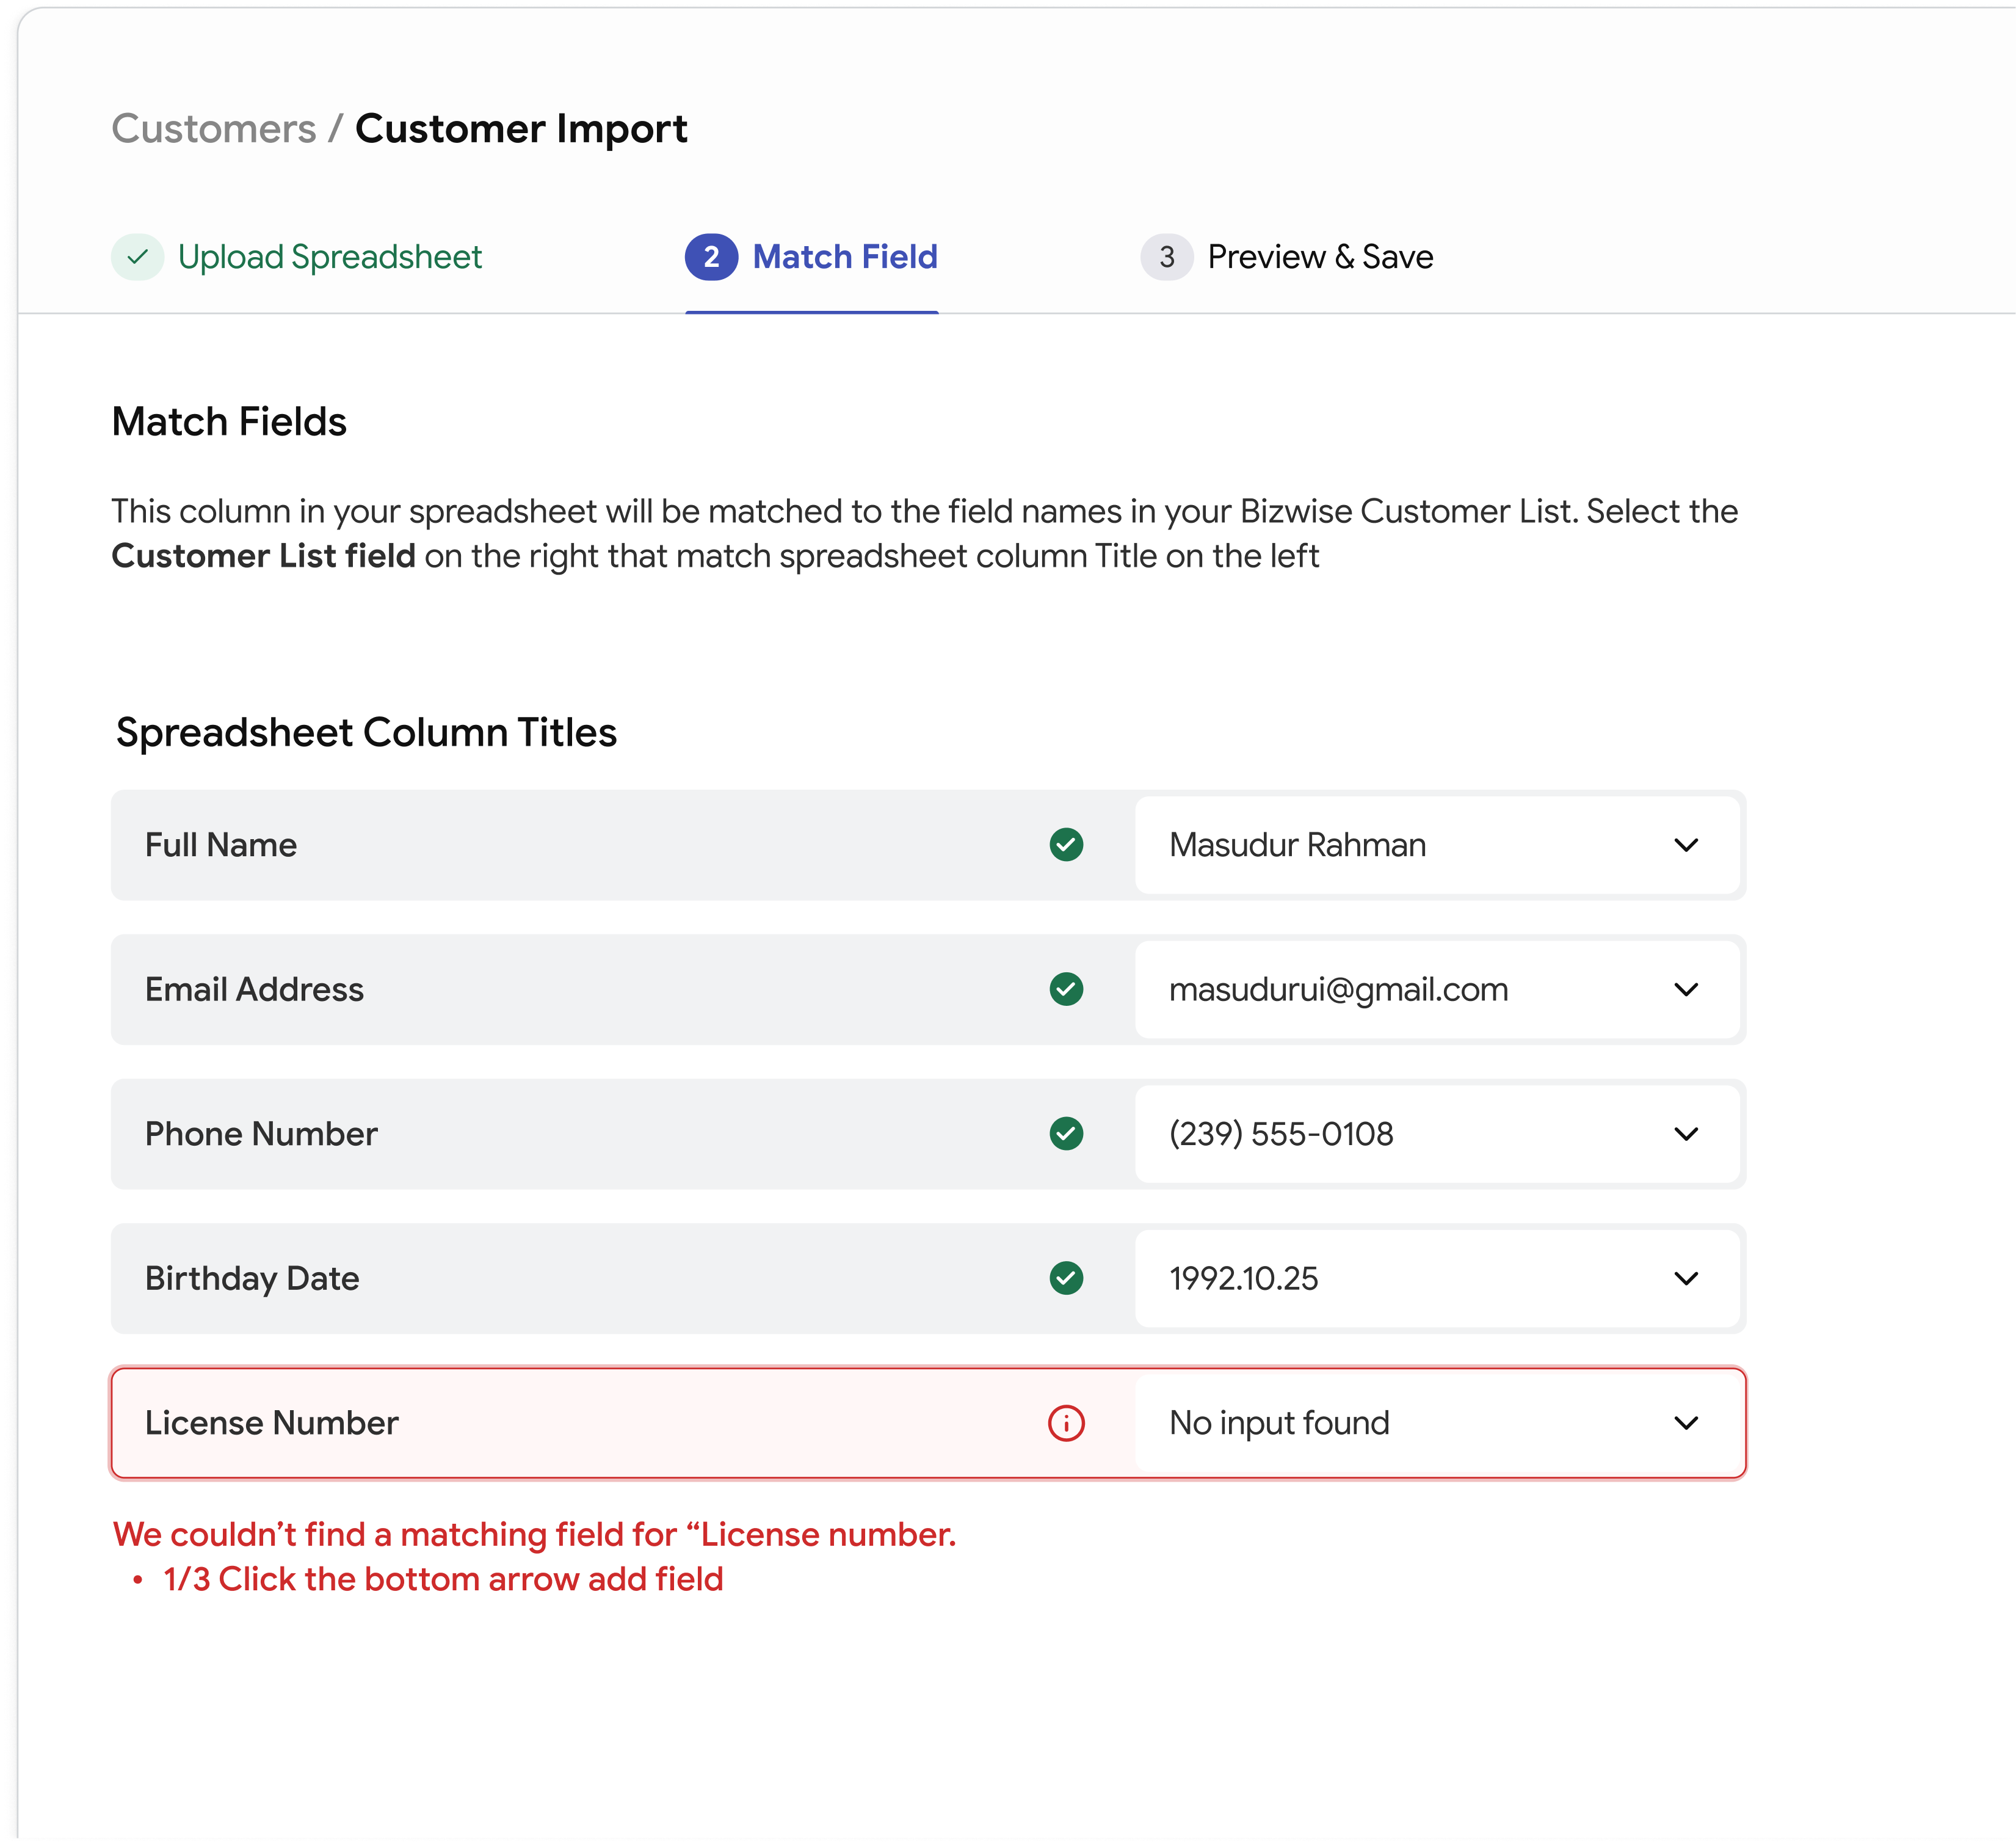Viewport: 2016px width, 1845px height.
Task: Click the green check icon on Full Name row
Action: coord(1067,845)
